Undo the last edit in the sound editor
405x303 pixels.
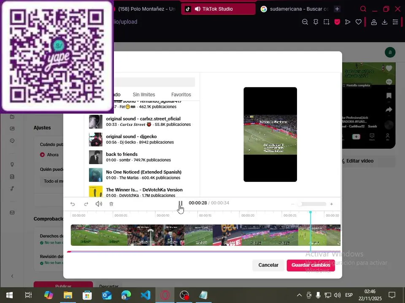coord(73,204)
